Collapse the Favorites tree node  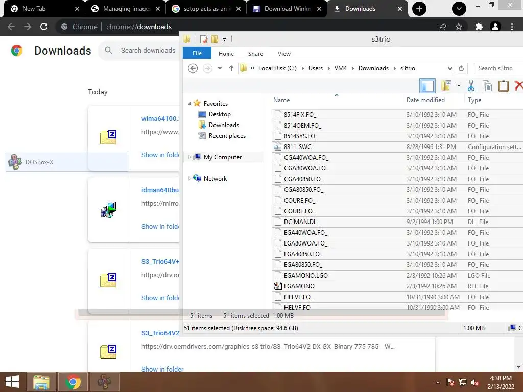189,104
